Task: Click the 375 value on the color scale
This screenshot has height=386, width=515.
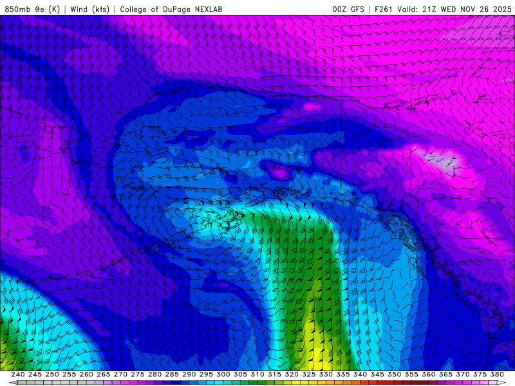Action: click(480, 374)
